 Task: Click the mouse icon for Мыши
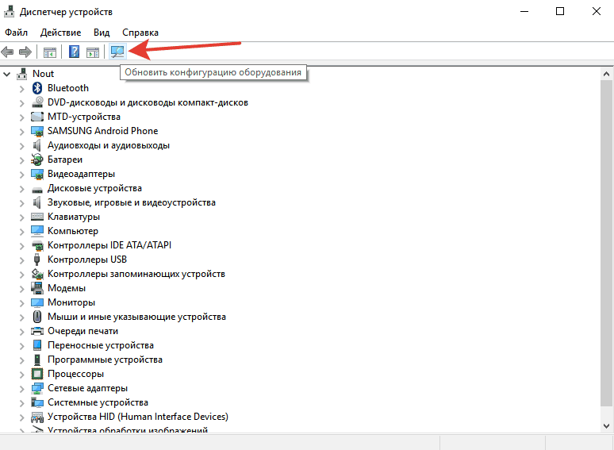click(x=37, y=317)
